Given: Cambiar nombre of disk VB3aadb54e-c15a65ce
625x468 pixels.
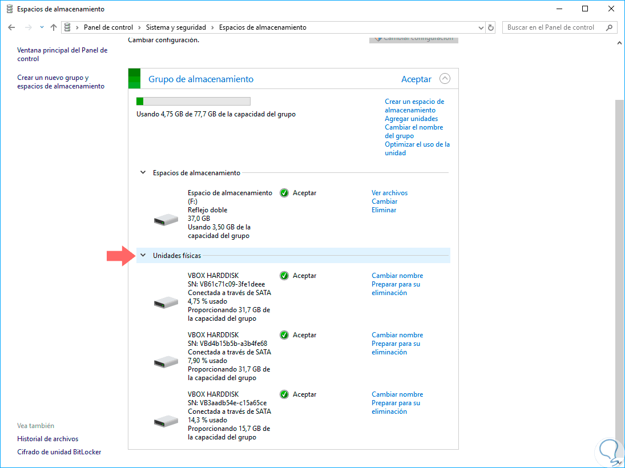Looking at the screenshot, I should (397, 394).
